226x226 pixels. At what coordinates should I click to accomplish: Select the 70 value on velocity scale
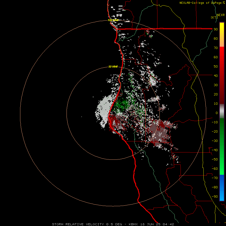tap(216, 48)
